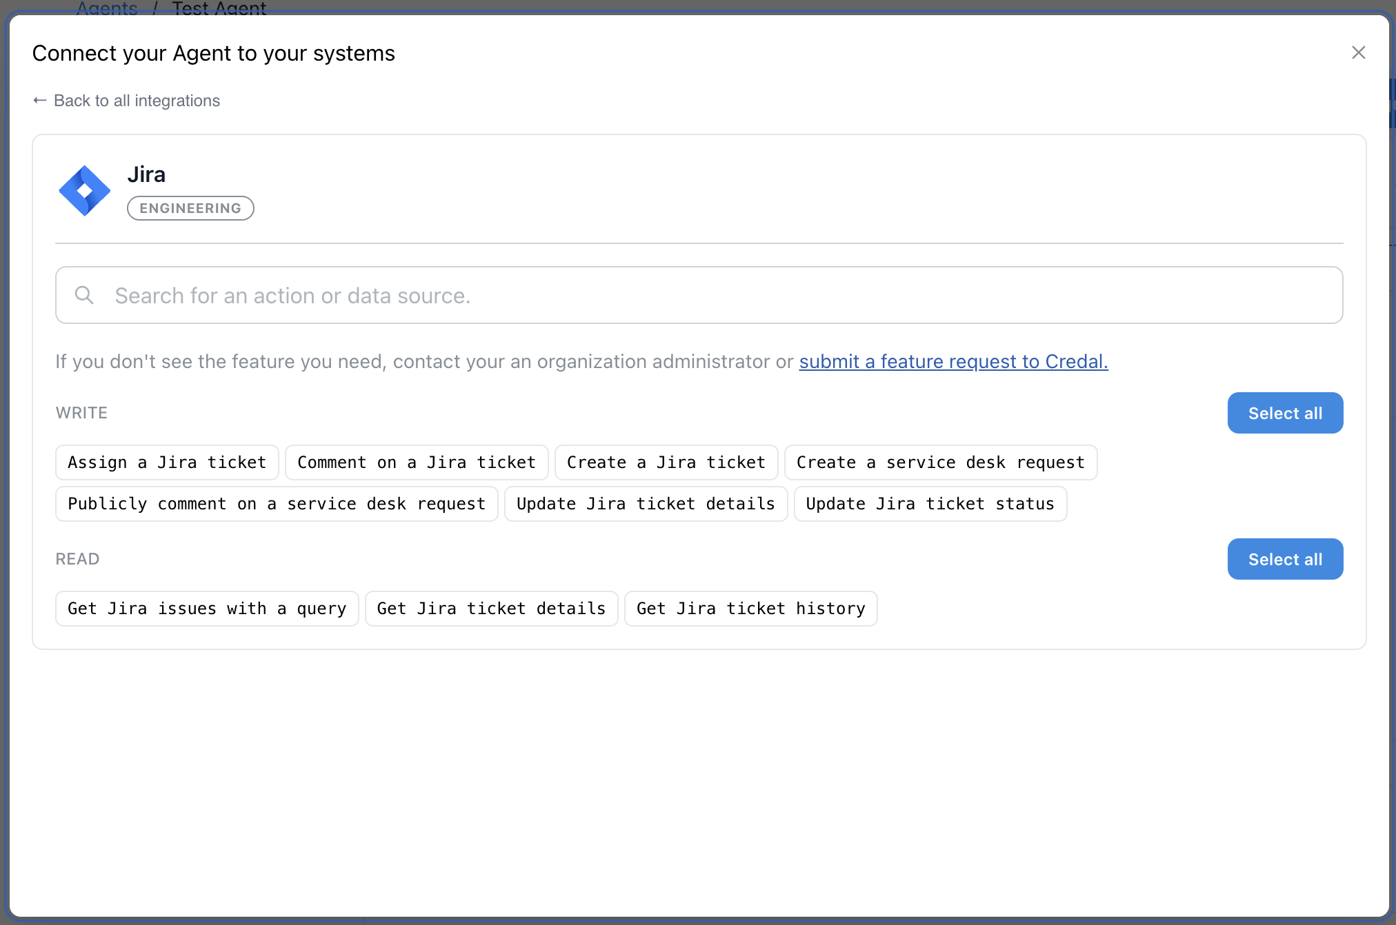Select 'Update Jira ticket details' action
The image size is (1396, 925).
click(x=646, y=504)
